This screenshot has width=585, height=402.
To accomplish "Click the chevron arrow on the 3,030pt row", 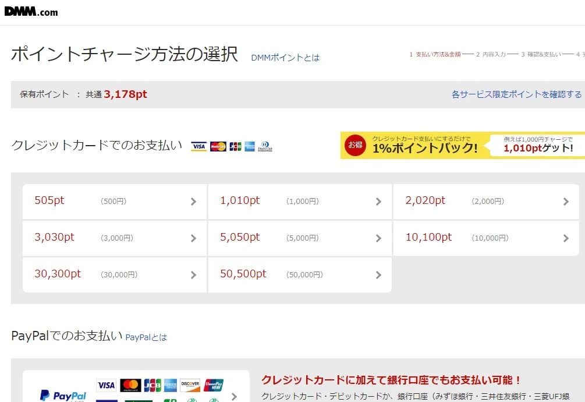I will [193, 238].
